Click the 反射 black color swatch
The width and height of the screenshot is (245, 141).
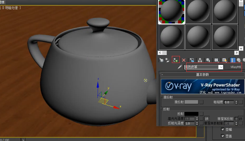(x=191, y=114)
